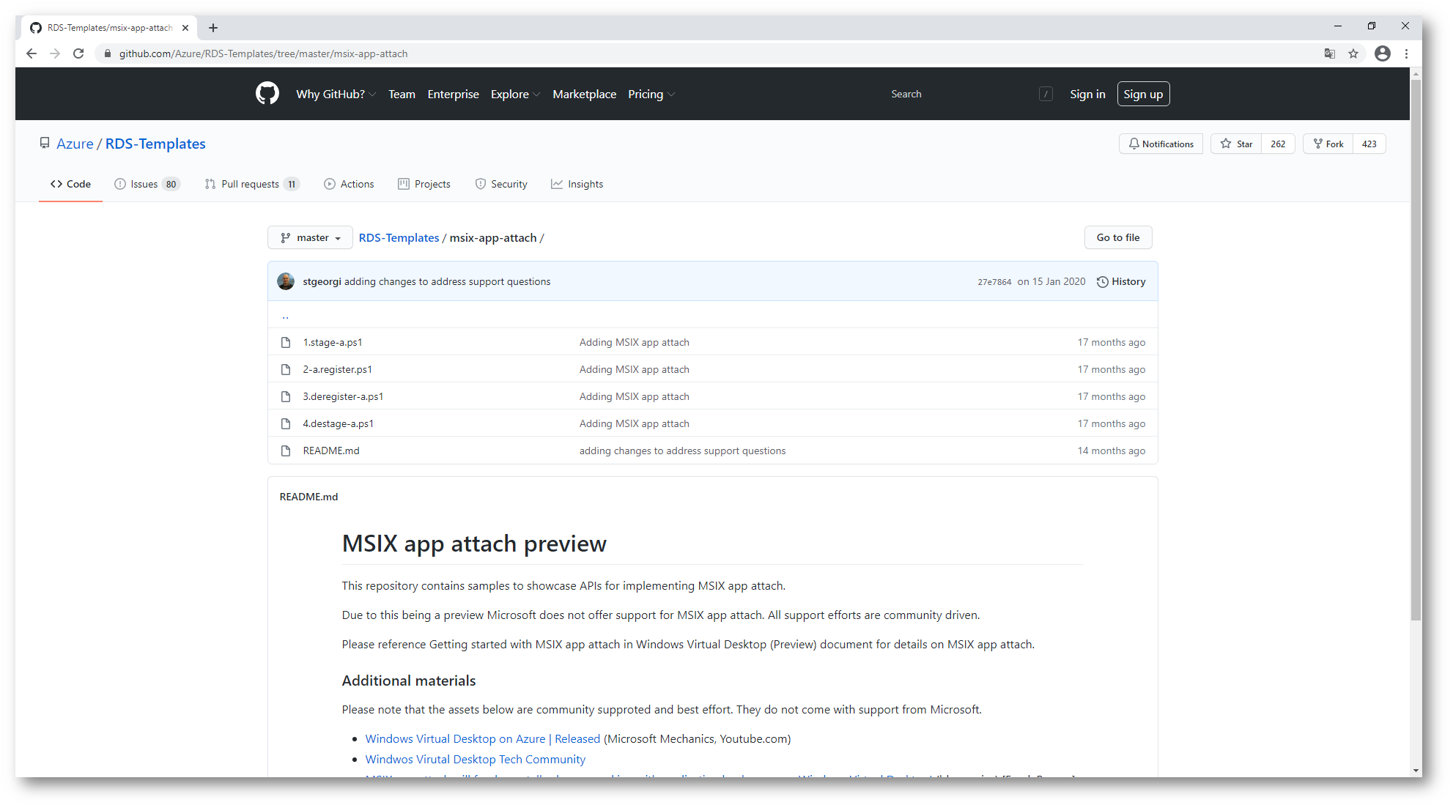The width and height of the screenshot is (1453, 808).
Task: Switch to the Issues tab
Action: [x=147, y=184]
